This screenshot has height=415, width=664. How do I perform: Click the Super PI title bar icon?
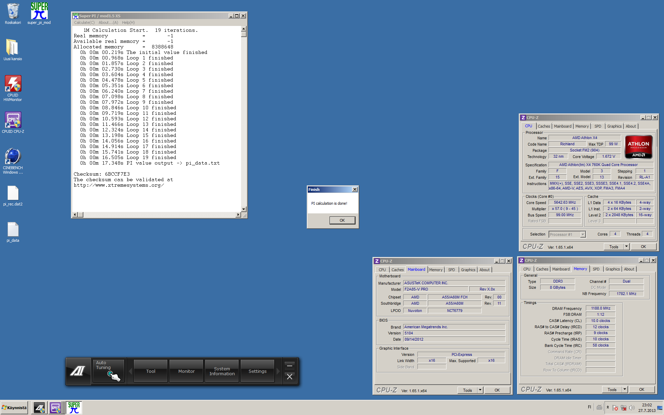pos(75,16)
